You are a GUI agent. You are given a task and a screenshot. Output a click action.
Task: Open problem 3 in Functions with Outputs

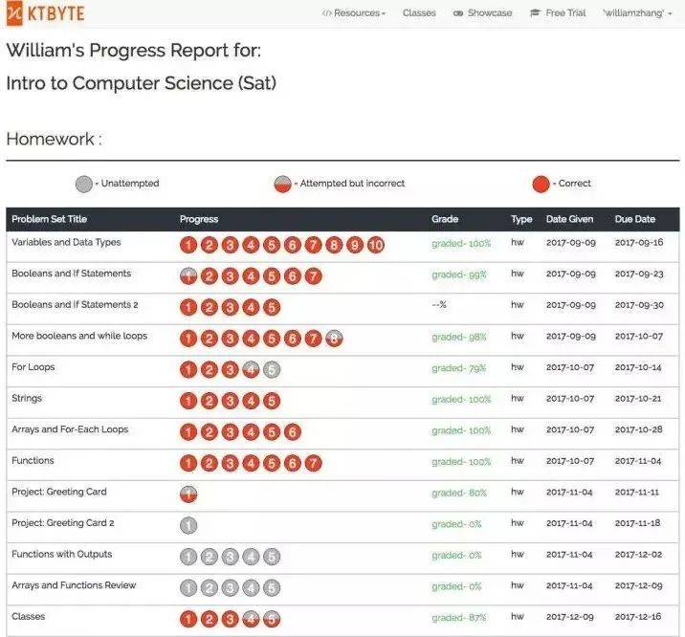click(230, 557)
